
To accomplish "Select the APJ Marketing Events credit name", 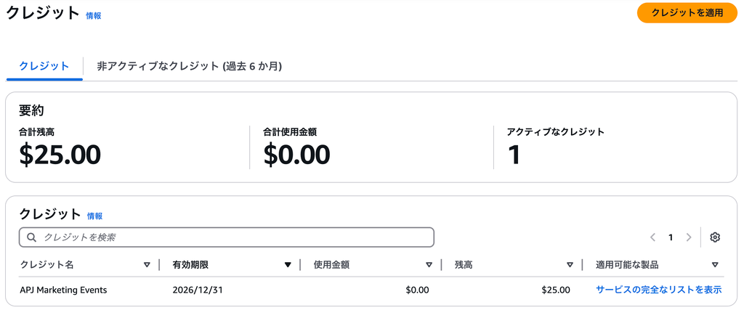I will pos(64,290).
